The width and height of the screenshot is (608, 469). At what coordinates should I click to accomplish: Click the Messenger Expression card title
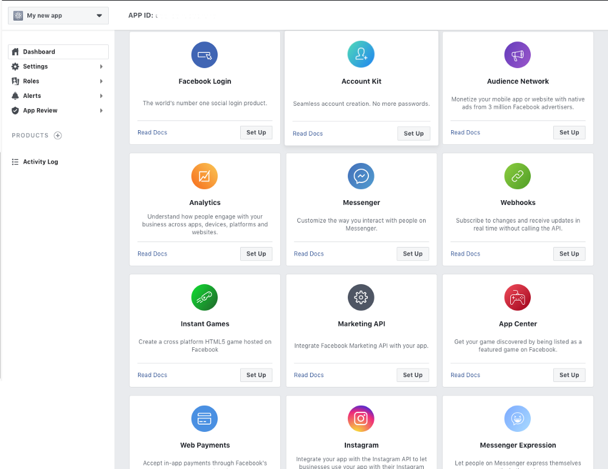(518, 445)
